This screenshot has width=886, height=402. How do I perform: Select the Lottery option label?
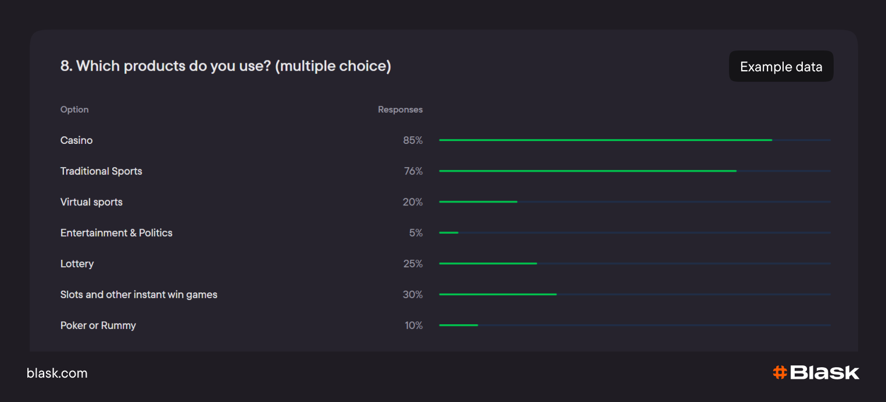coord(77,263)
